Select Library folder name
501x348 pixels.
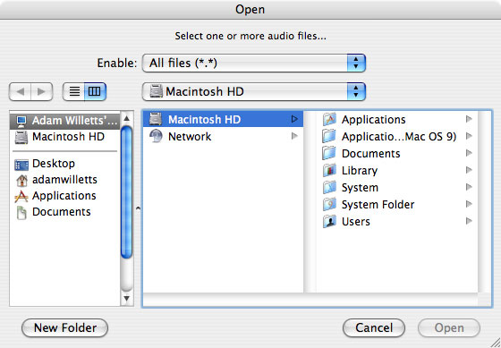tap(360, 171)
